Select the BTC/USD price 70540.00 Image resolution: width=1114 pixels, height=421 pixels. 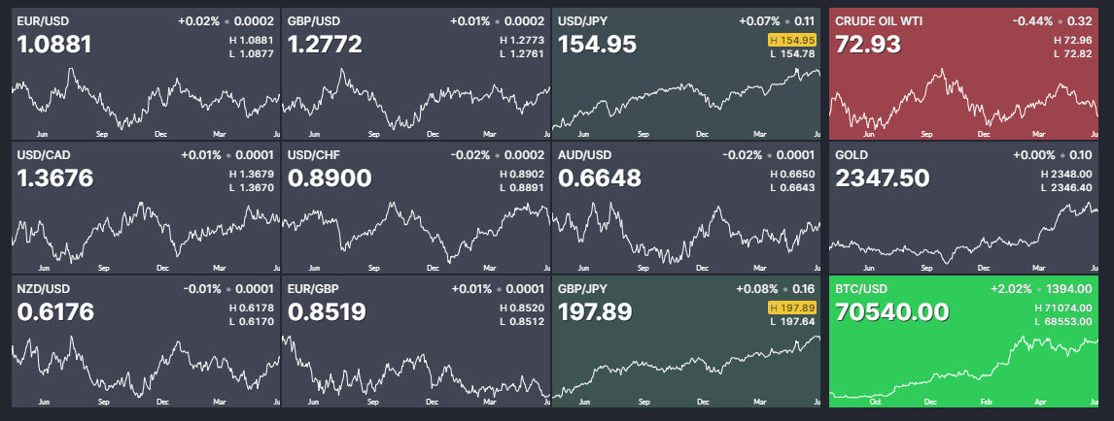coord(891,312)
